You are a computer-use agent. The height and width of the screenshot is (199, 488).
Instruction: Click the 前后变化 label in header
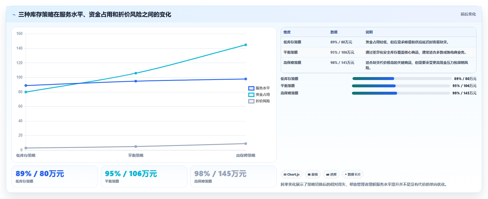(x=468, y=14)
